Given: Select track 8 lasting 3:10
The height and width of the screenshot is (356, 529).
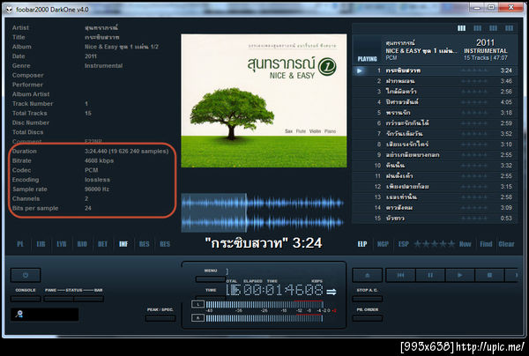Looking at the screenshot, I should click(435, 145).
